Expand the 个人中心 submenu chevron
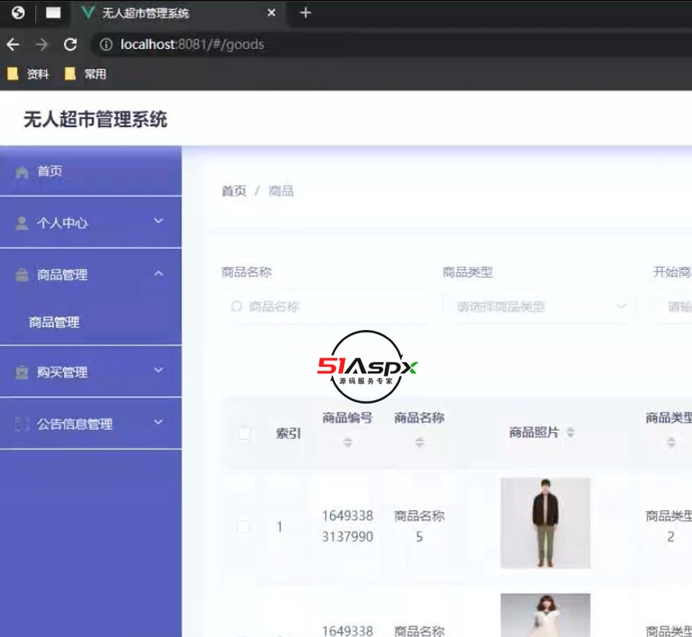The height and width of the screenshot is (637, 692). 159,221
